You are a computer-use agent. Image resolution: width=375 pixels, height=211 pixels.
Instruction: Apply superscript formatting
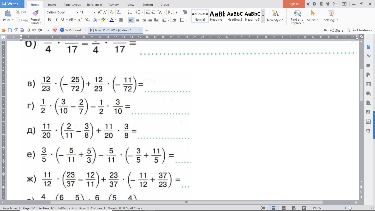[80, 20]
